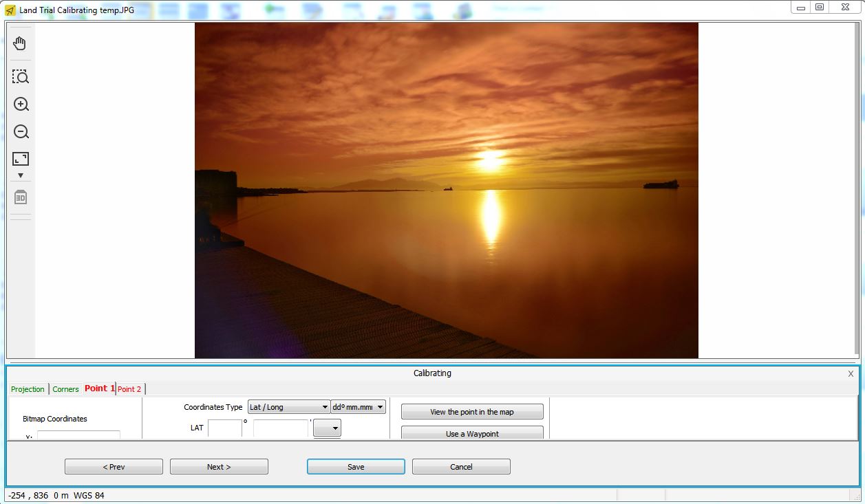This screenshot has width=865, height=504.
Task: Open the Coordinates Type Lat / Long dropdown
Action: click(288, 407)
